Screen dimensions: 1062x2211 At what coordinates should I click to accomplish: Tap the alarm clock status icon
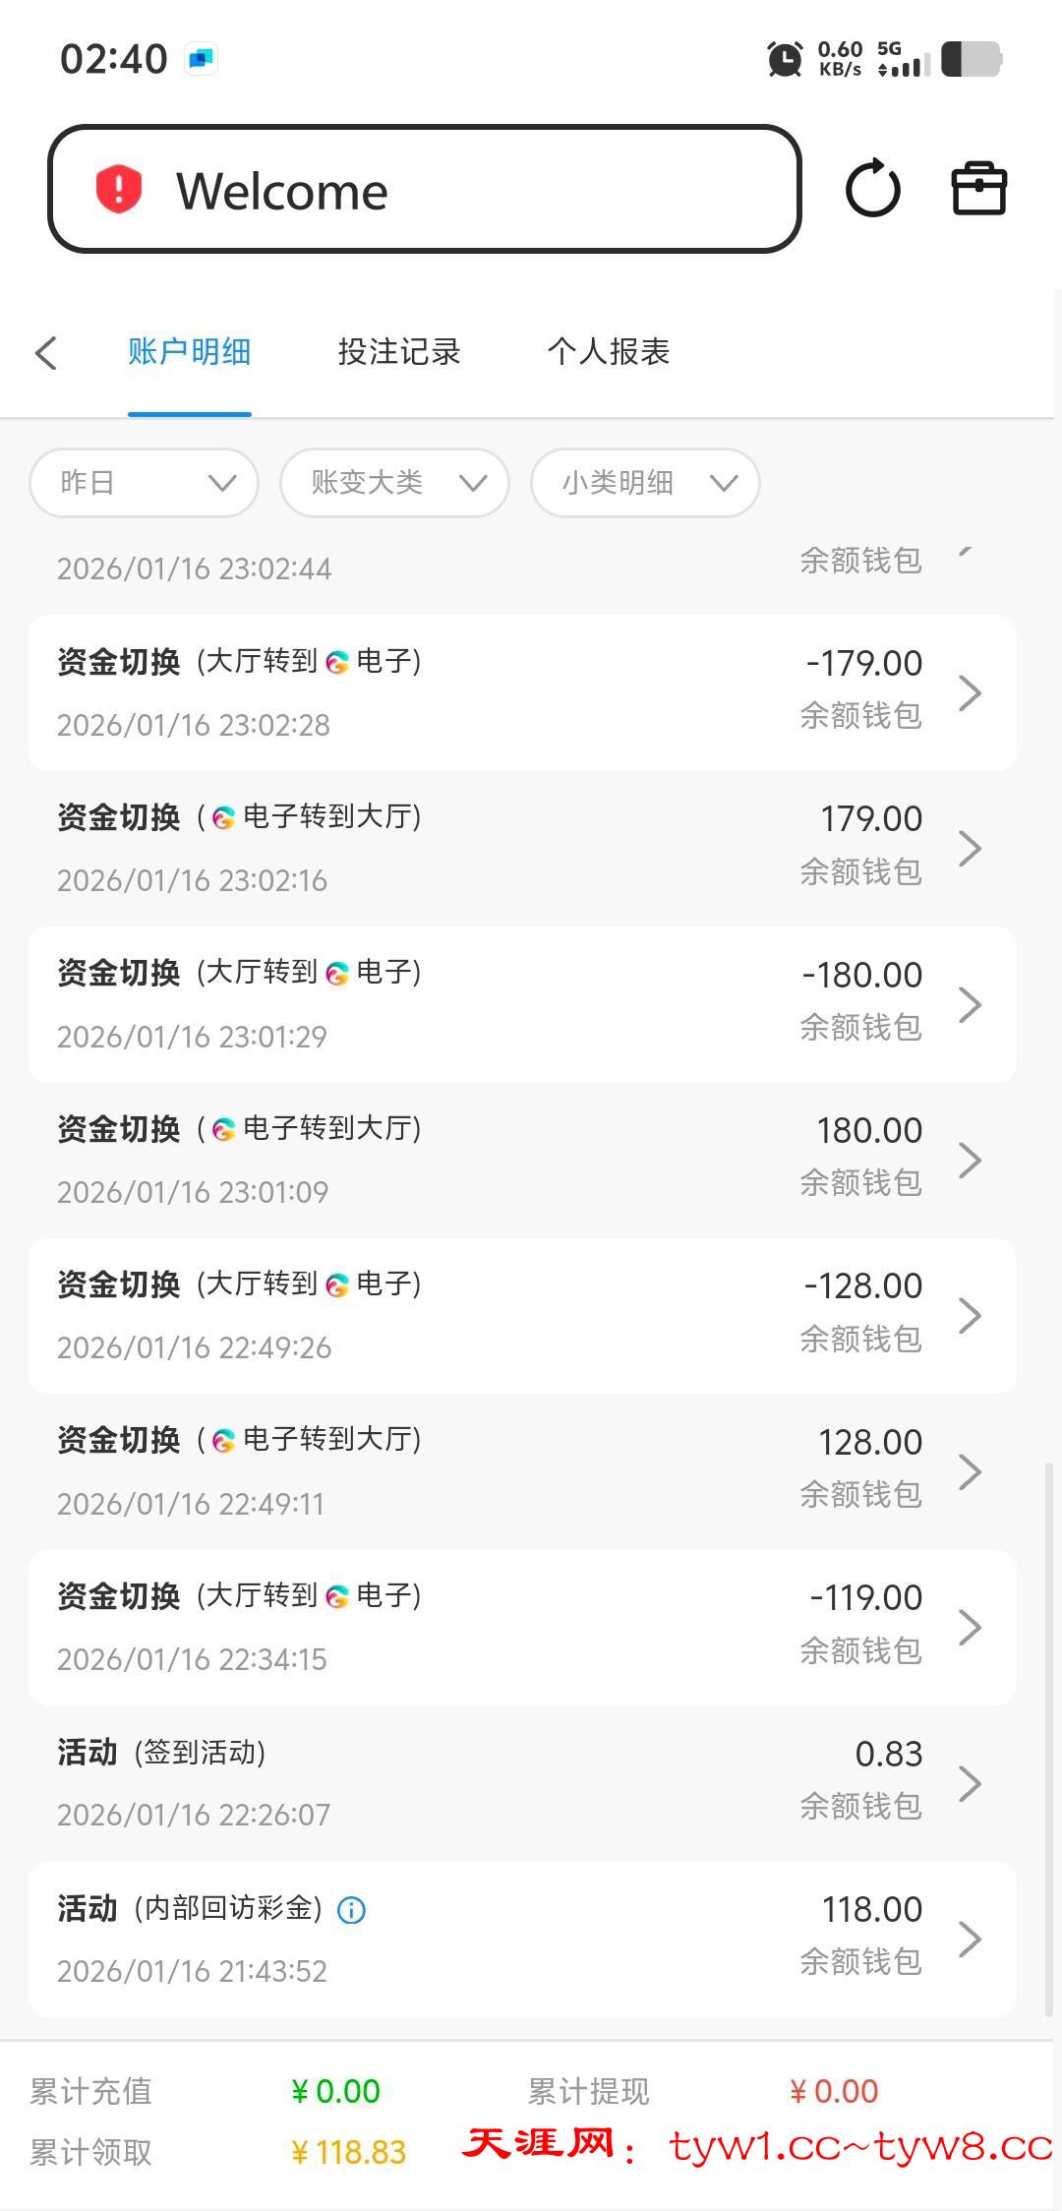(x=785, y=59)
